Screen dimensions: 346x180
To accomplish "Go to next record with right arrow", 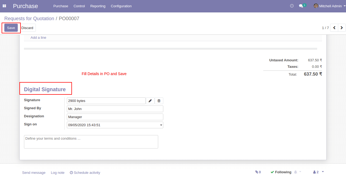I will pos(341,28).
